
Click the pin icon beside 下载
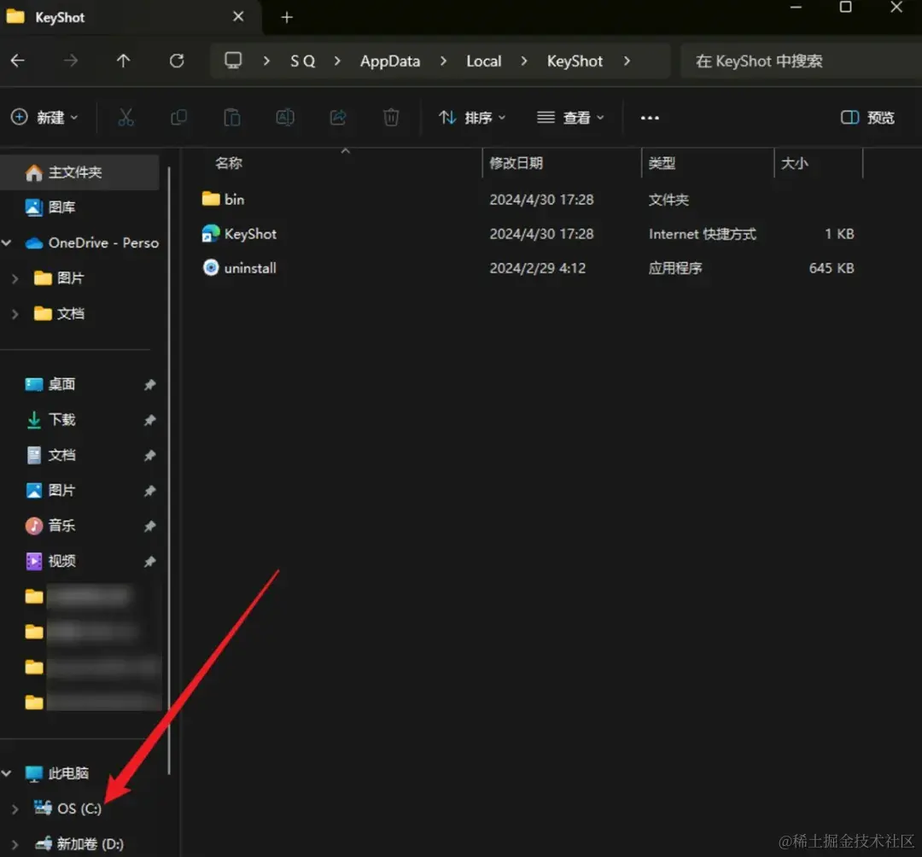click(150, 420)
